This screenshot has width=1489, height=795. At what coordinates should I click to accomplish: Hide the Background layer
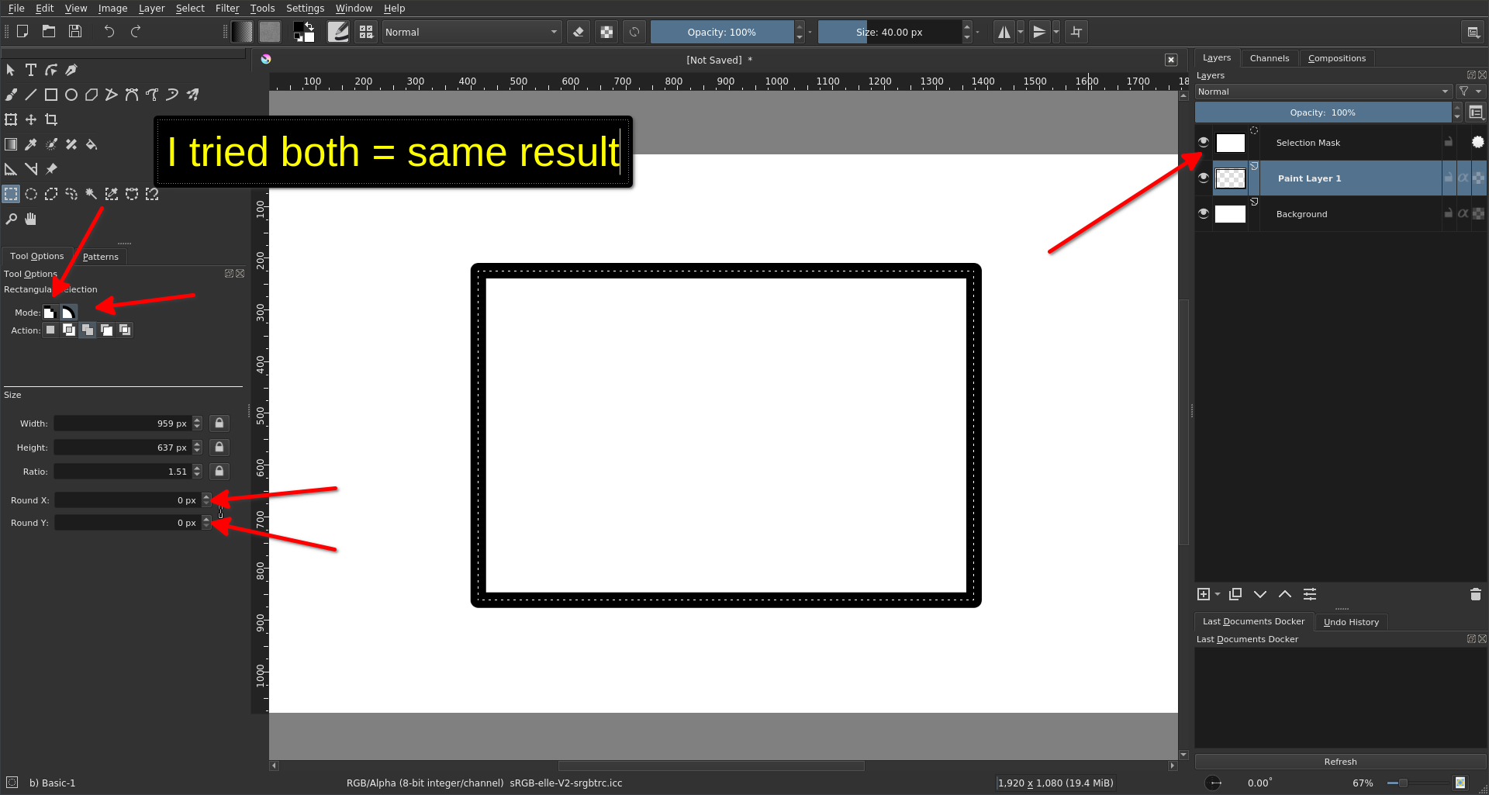1204,213
